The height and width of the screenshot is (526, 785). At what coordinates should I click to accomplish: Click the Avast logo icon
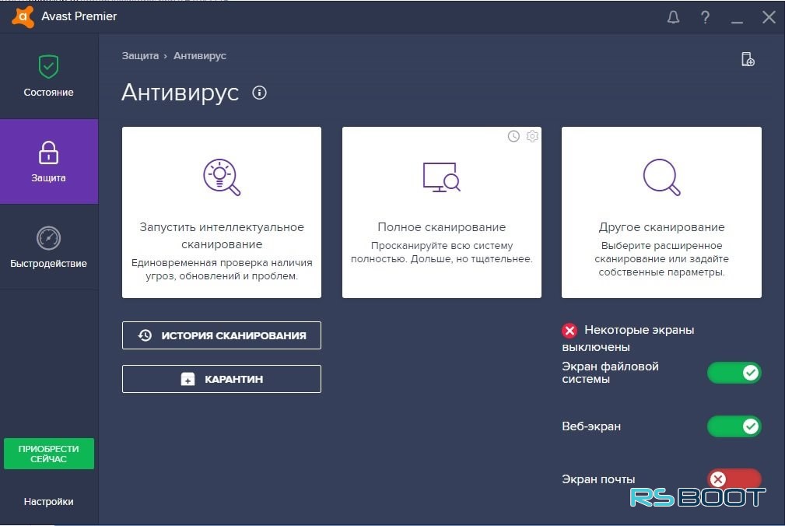23,16
